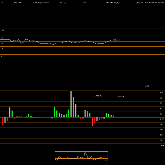Click the MR axis label -60
Viewport: 165px width, 165px height.
[x=161, y=135]
